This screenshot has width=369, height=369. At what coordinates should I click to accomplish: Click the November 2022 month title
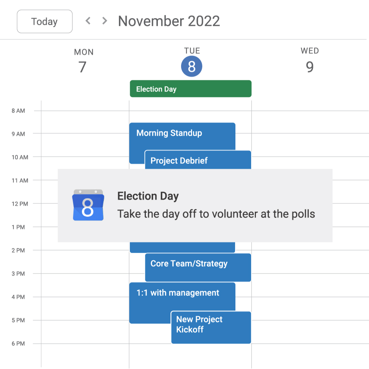pos(169,21)
